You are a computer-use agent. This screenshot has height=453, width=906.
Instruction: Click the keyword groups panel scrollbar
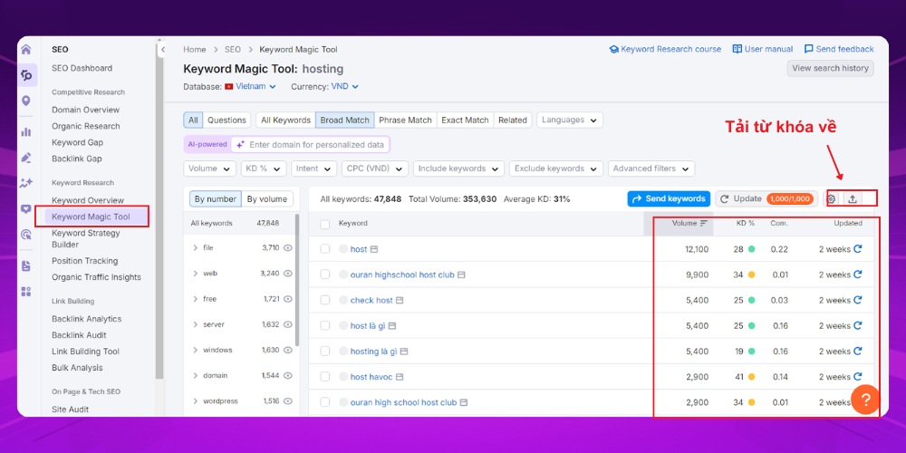point(297,280)
